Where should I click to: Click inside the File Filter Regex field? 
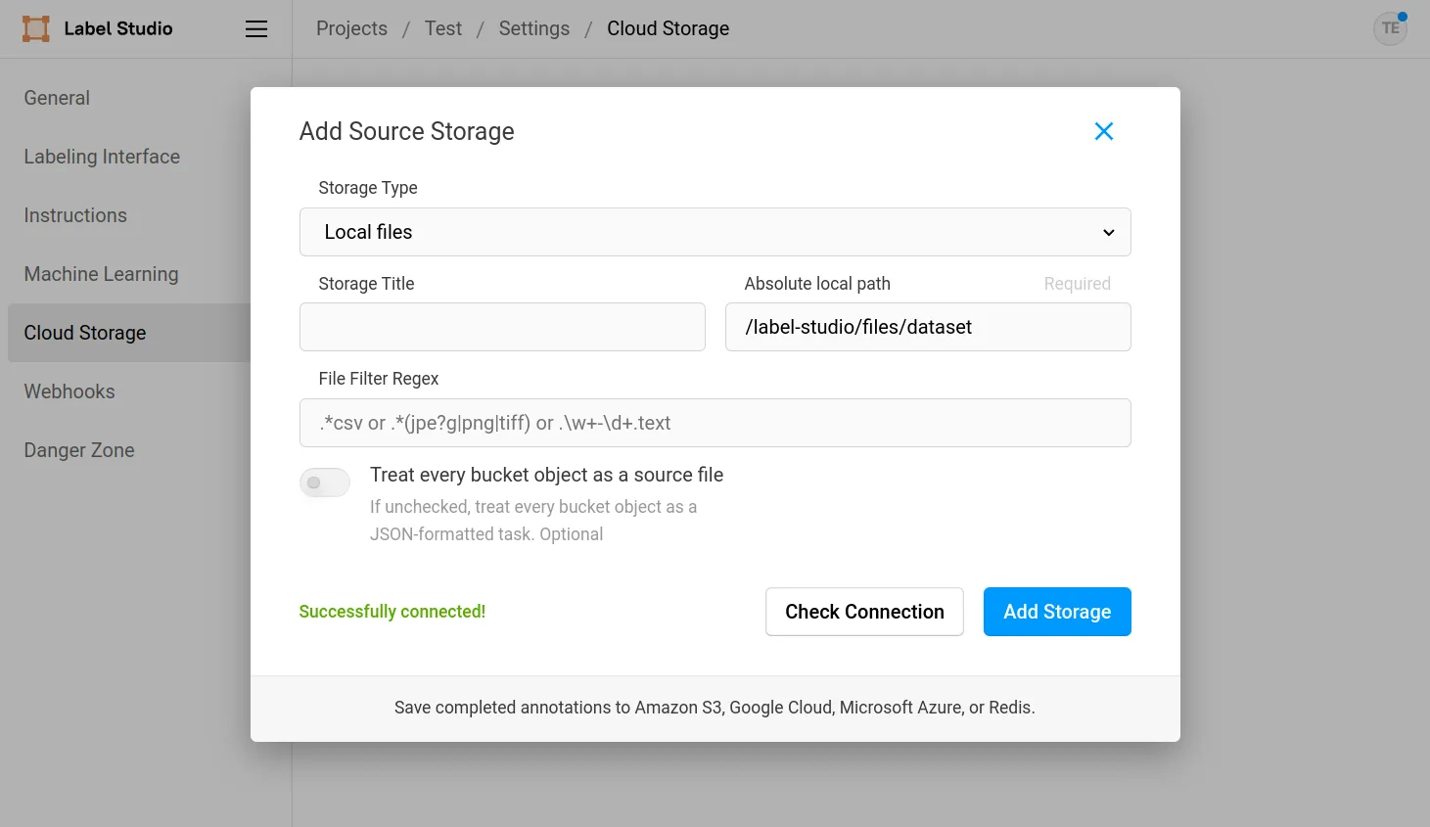[715, 423]
